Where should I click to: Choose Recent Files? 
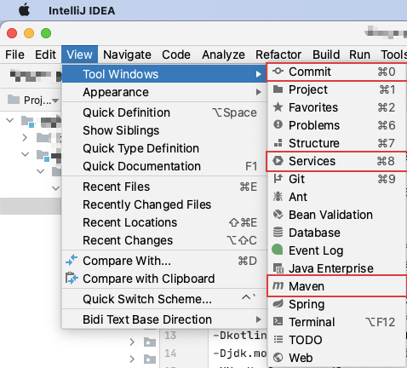164,187
